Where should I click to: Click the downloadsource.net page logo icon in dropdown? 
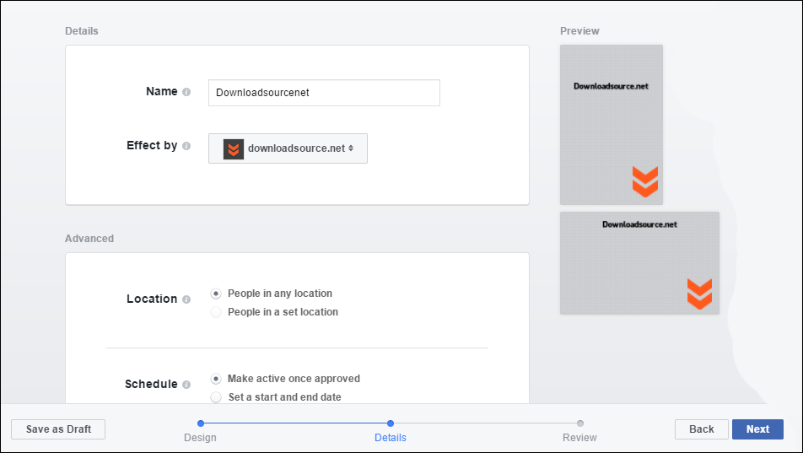point(234,148)
